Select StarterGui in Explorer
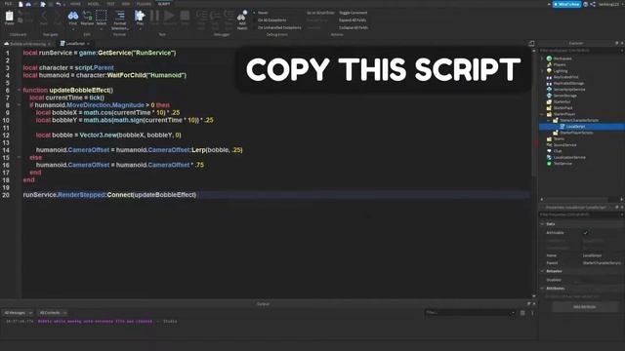Screen dimensions: 625x351 (x=562, y=101)
